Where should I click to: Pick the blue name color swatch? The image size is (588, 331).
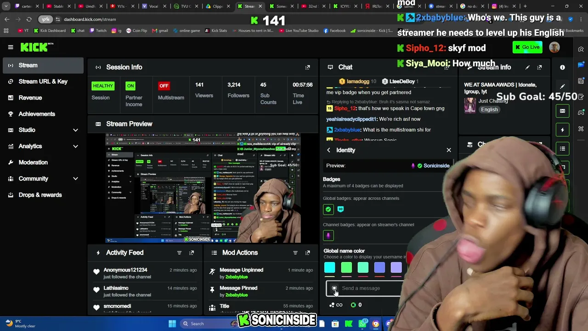tap(379, 268)
